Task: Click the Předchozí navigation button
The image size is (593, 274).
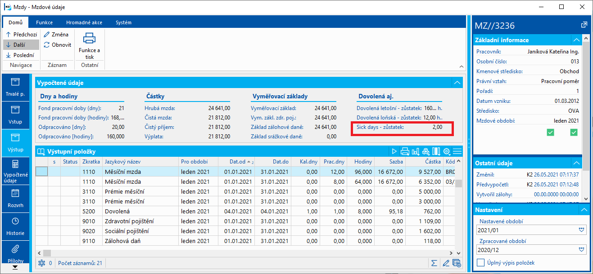Action: (22, 35)
